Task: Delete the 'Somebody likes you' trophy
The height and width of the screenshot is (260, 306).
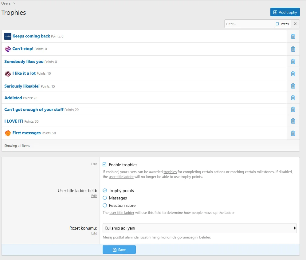Action: pos(293,61)
